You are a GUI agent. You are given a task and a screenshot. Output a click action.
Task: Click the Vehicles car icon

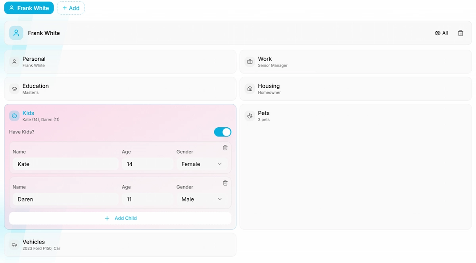coord(14,244)
